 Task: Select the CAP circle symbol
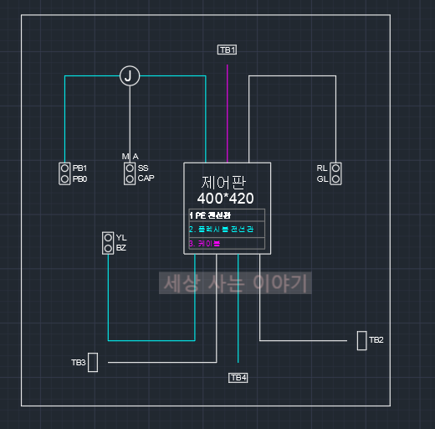[x=130, y=178]
